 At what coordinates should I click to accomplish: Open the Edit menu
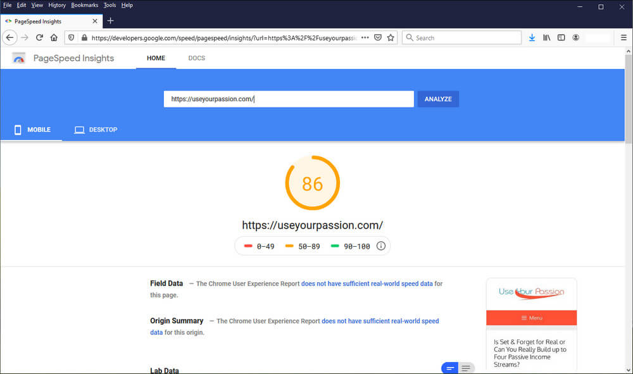22,5
